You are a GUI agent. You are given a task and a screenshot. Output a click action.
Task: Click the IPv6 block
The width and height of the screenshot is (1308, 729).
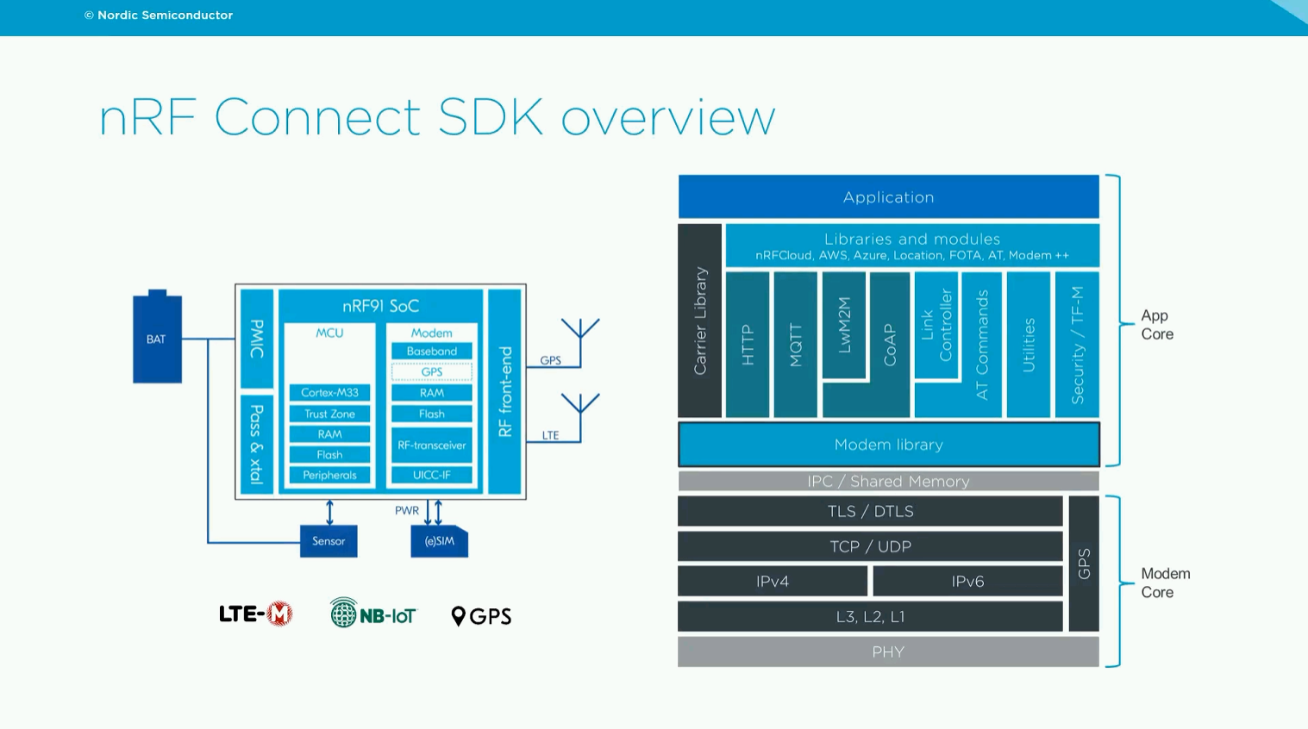click(967, 582)
